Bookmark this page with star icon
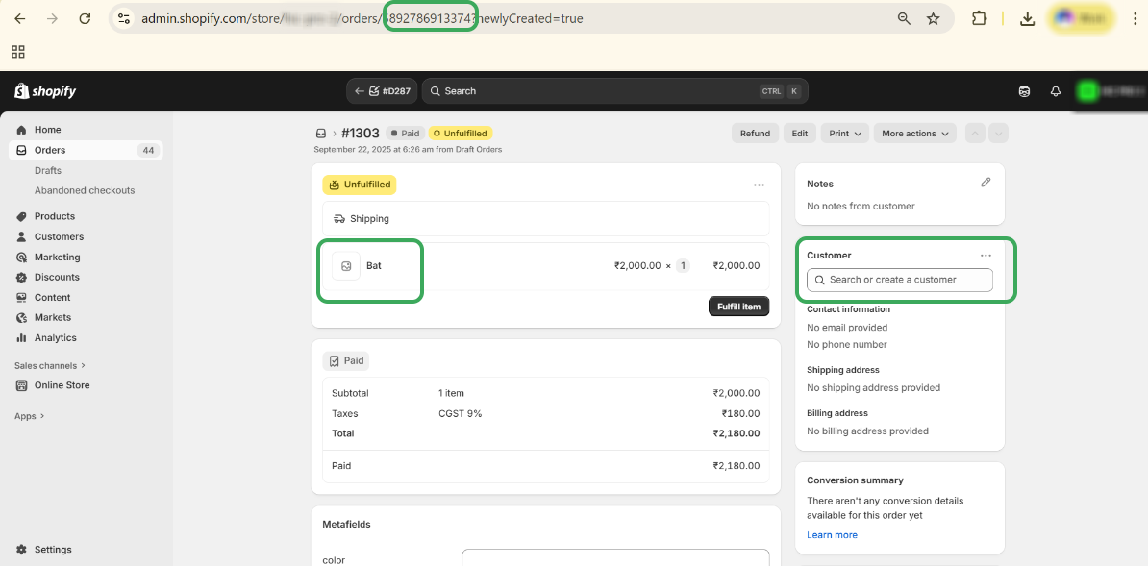Screen dimensions: 1148x566 pyautogui.click(x=933, y=19)
